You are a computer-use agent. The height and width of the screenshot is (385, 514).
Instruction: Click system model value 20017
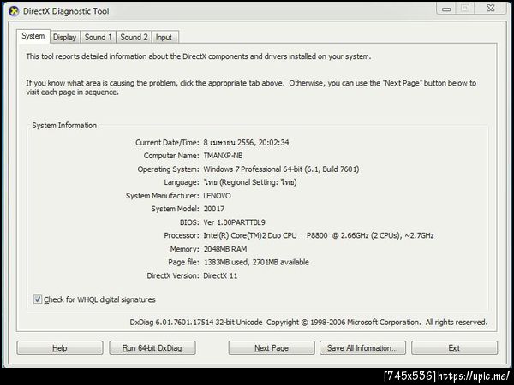(214, 209)
